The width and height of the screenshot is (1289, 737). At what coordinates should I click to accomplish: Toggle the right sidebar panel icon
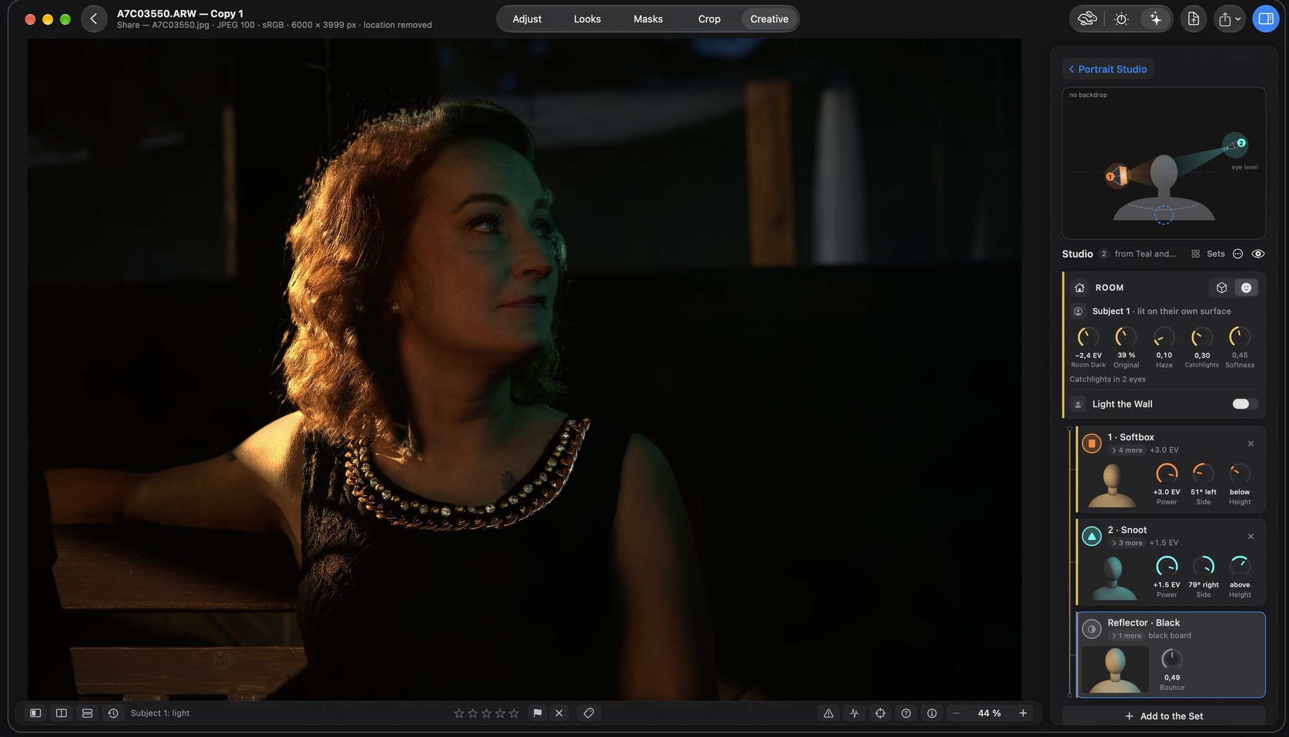[x=1265, y=19]
